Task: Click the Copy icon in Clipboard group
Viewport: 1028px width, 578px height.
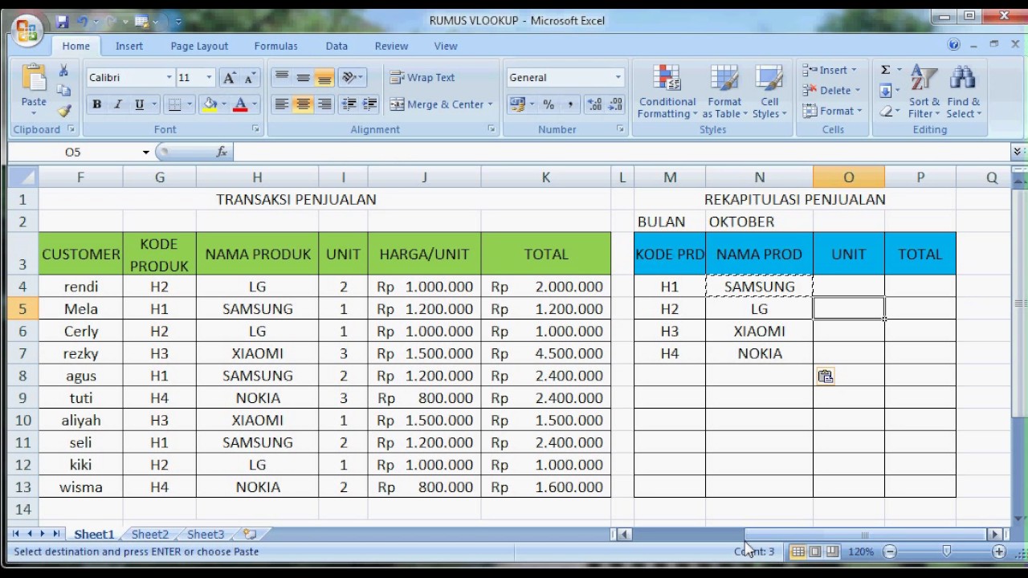Action: 63,91
